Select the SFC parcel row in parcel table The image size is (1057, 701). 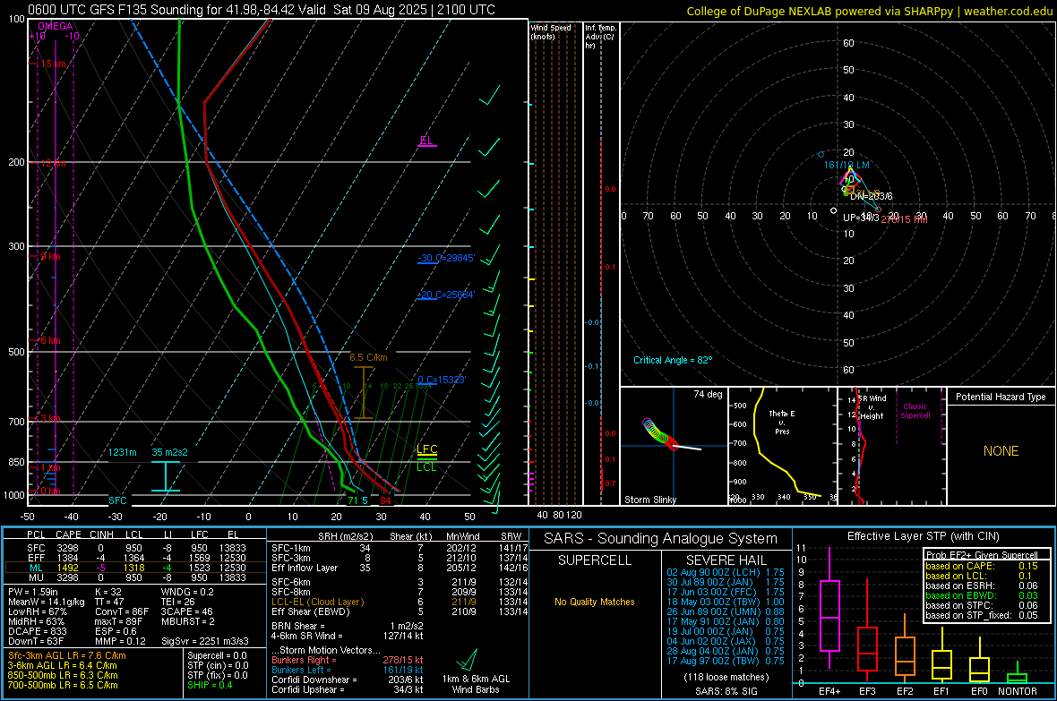pos(135,548)
